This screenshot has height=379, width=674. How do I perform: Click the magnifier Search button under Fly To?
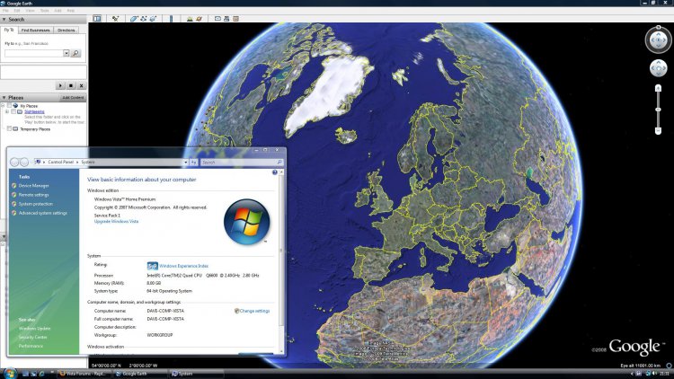(75, 53)
